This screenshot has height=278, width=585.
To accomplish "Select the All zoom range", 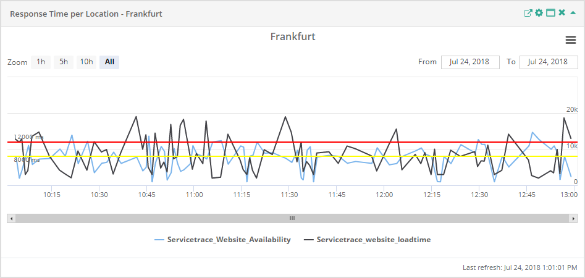I will 109,62.
